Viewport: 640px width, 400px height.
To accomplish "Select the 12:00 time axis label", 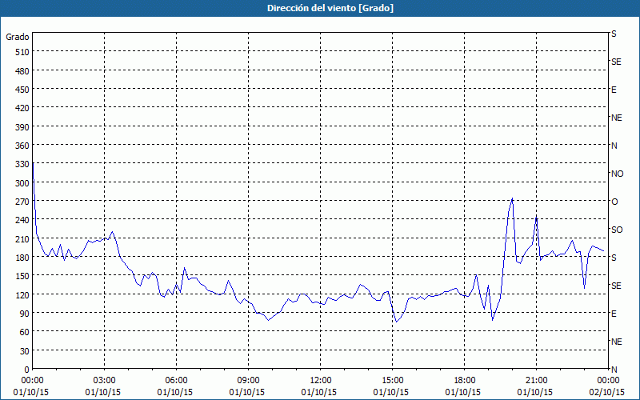I will (321, 381).
